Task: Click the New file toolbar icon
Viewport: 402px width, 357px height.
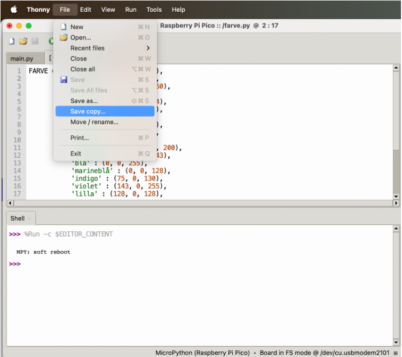Action: 12,41
